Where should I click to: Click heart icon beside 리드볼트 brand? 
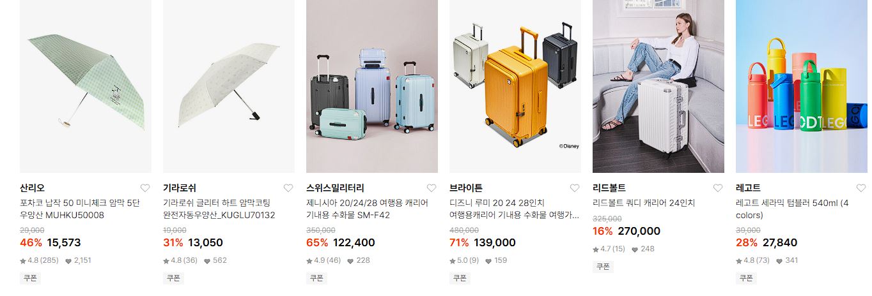tap(718, 188)
